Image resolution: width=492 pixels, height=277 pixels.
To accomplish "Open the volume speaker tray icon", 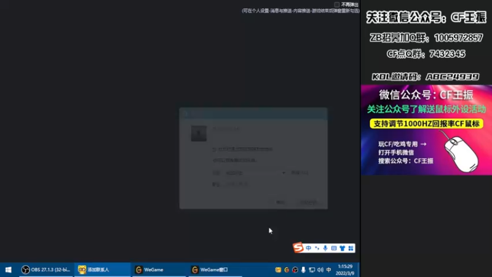I will 320,270.
